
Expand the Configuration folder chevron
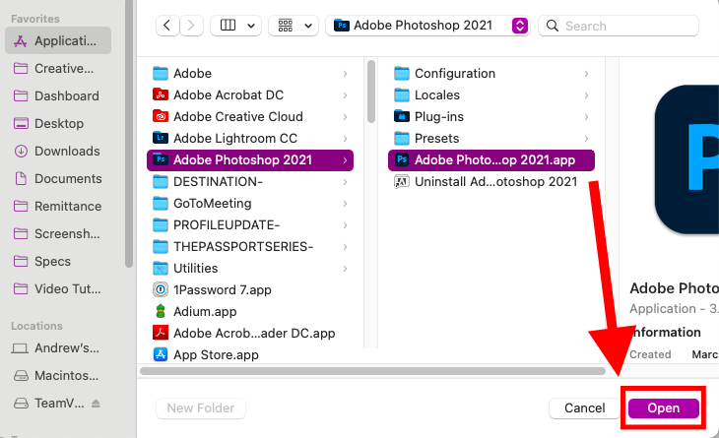pyautogui.click(x=586, y=73)
